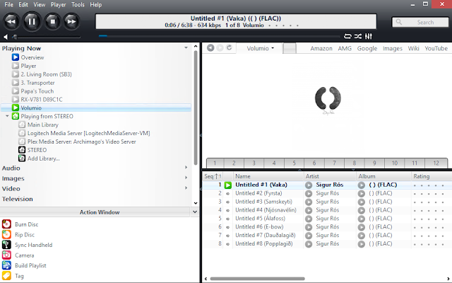Click the Amazon link
Screen dimensions: 452x283
321,49
